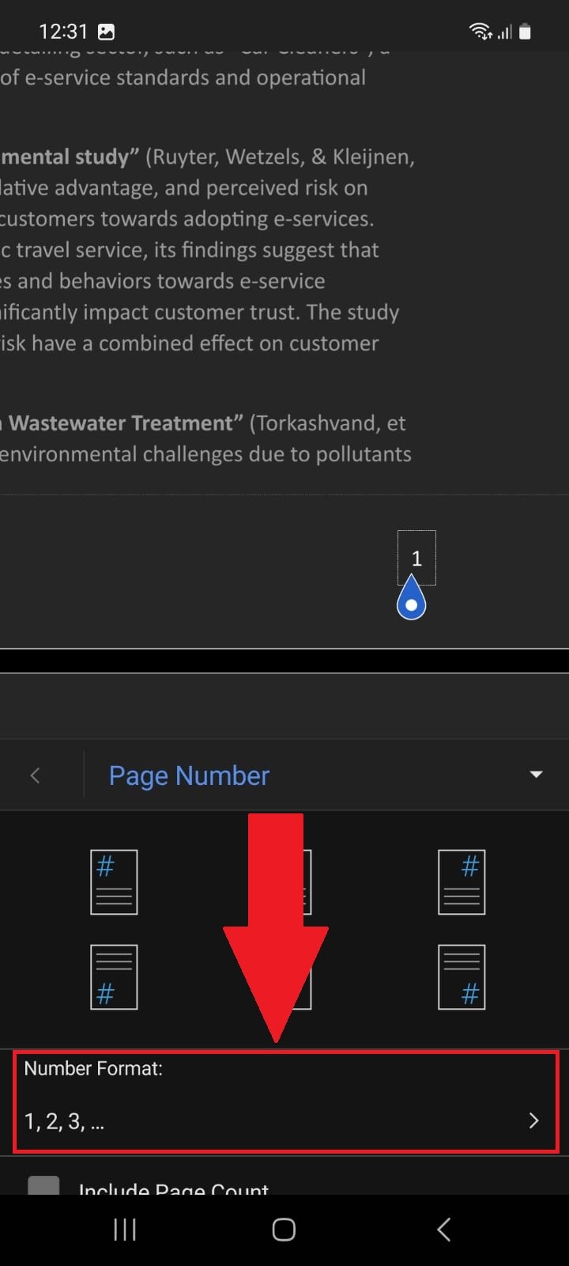
Task: Select the top-right page number layout
Action: click(461, 882)
